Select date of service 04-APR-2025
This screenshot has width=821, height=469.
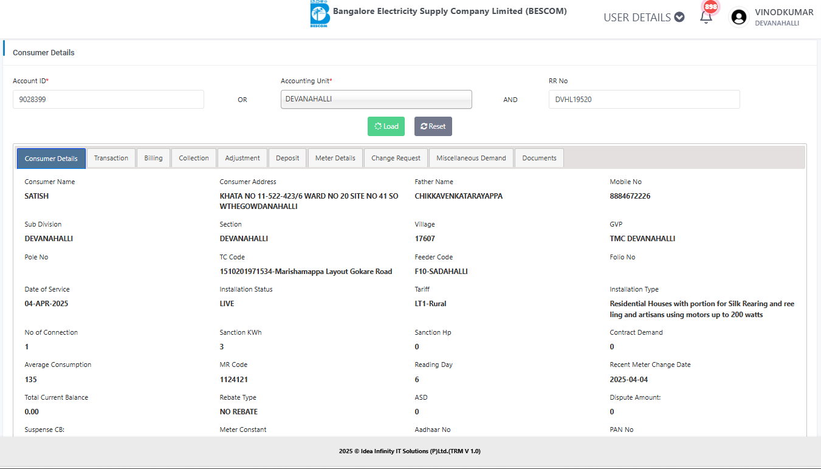[46, 304]
